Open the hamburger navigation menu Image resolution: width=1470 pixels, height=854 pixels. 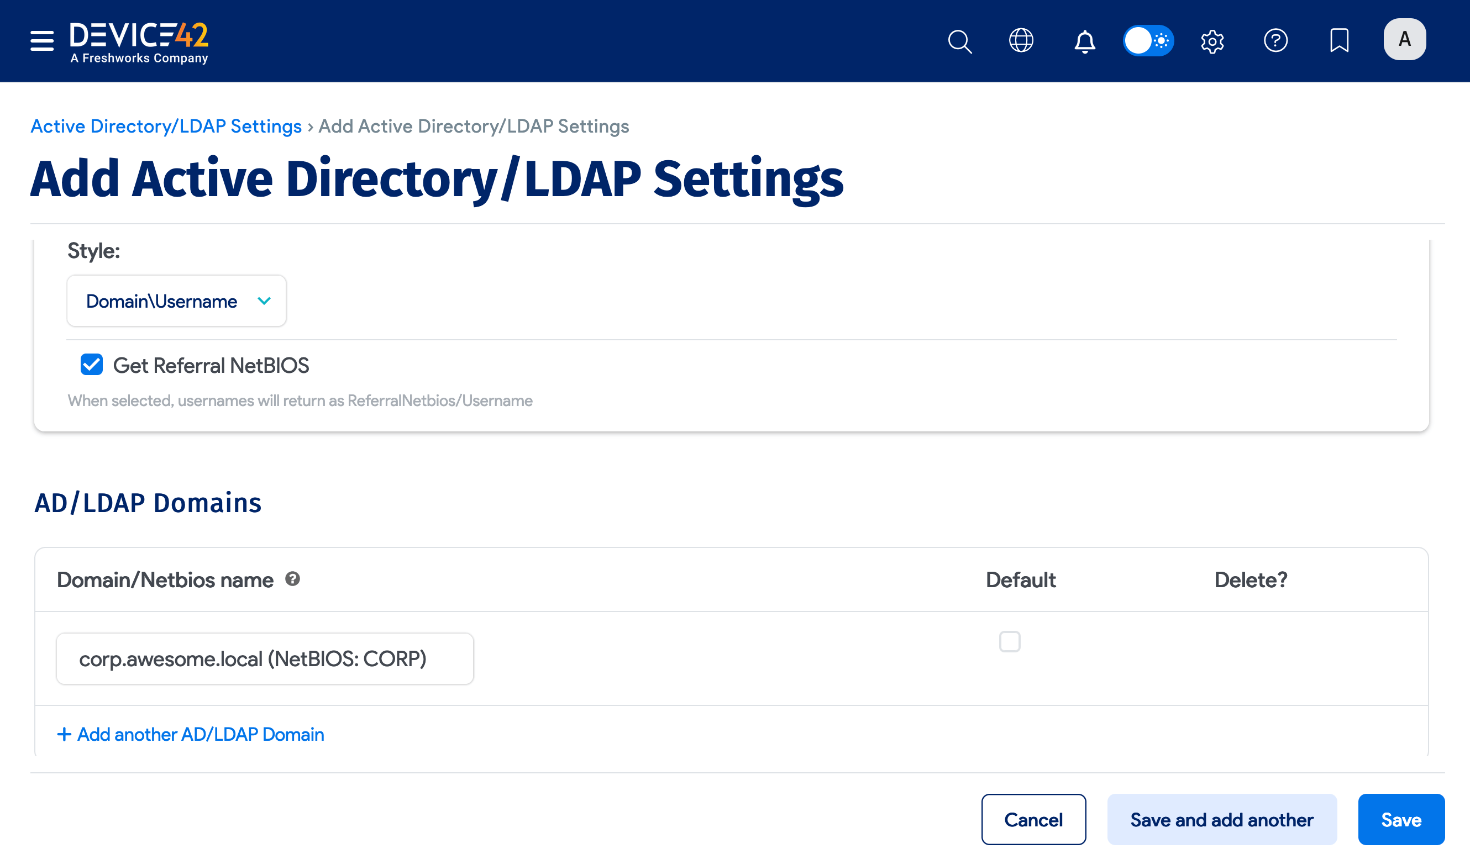pos(41,41)
